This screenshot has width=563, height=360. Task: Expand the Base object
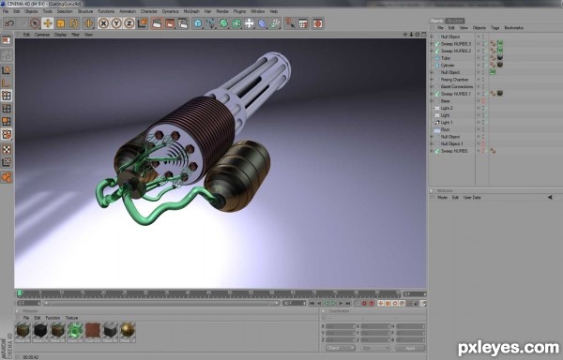tap(432, 101)
